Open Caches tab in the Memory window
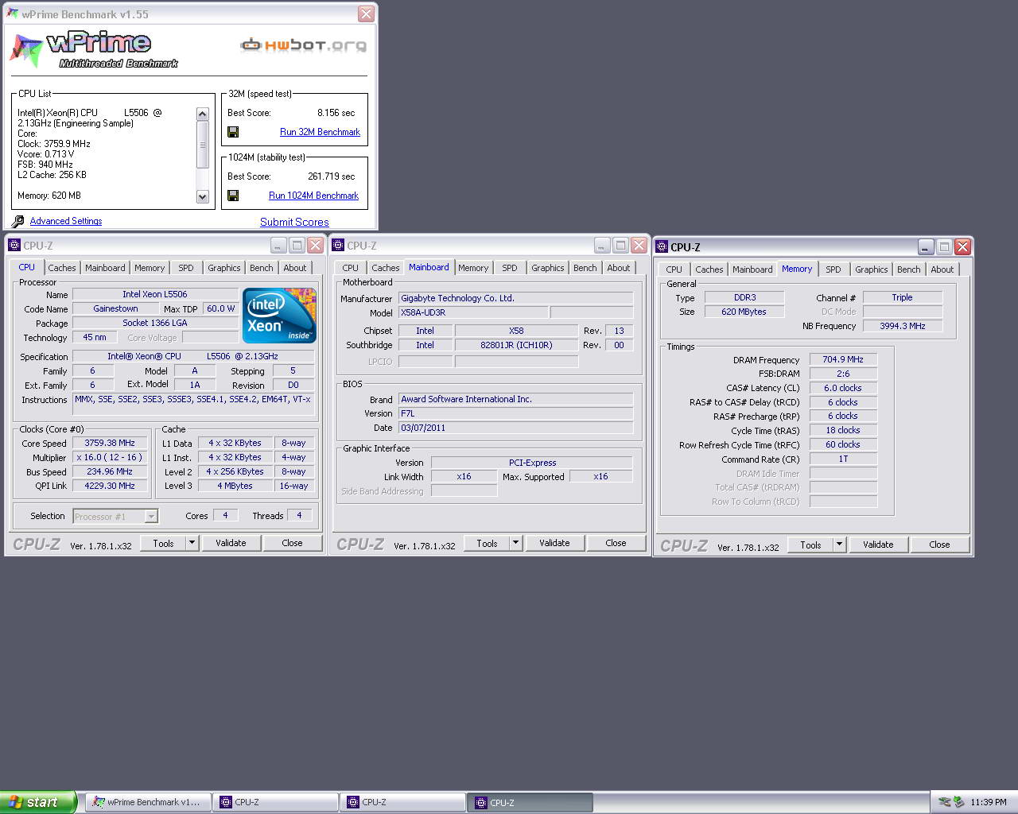This screenshot has height=814, width=1018. coord(709,269)
